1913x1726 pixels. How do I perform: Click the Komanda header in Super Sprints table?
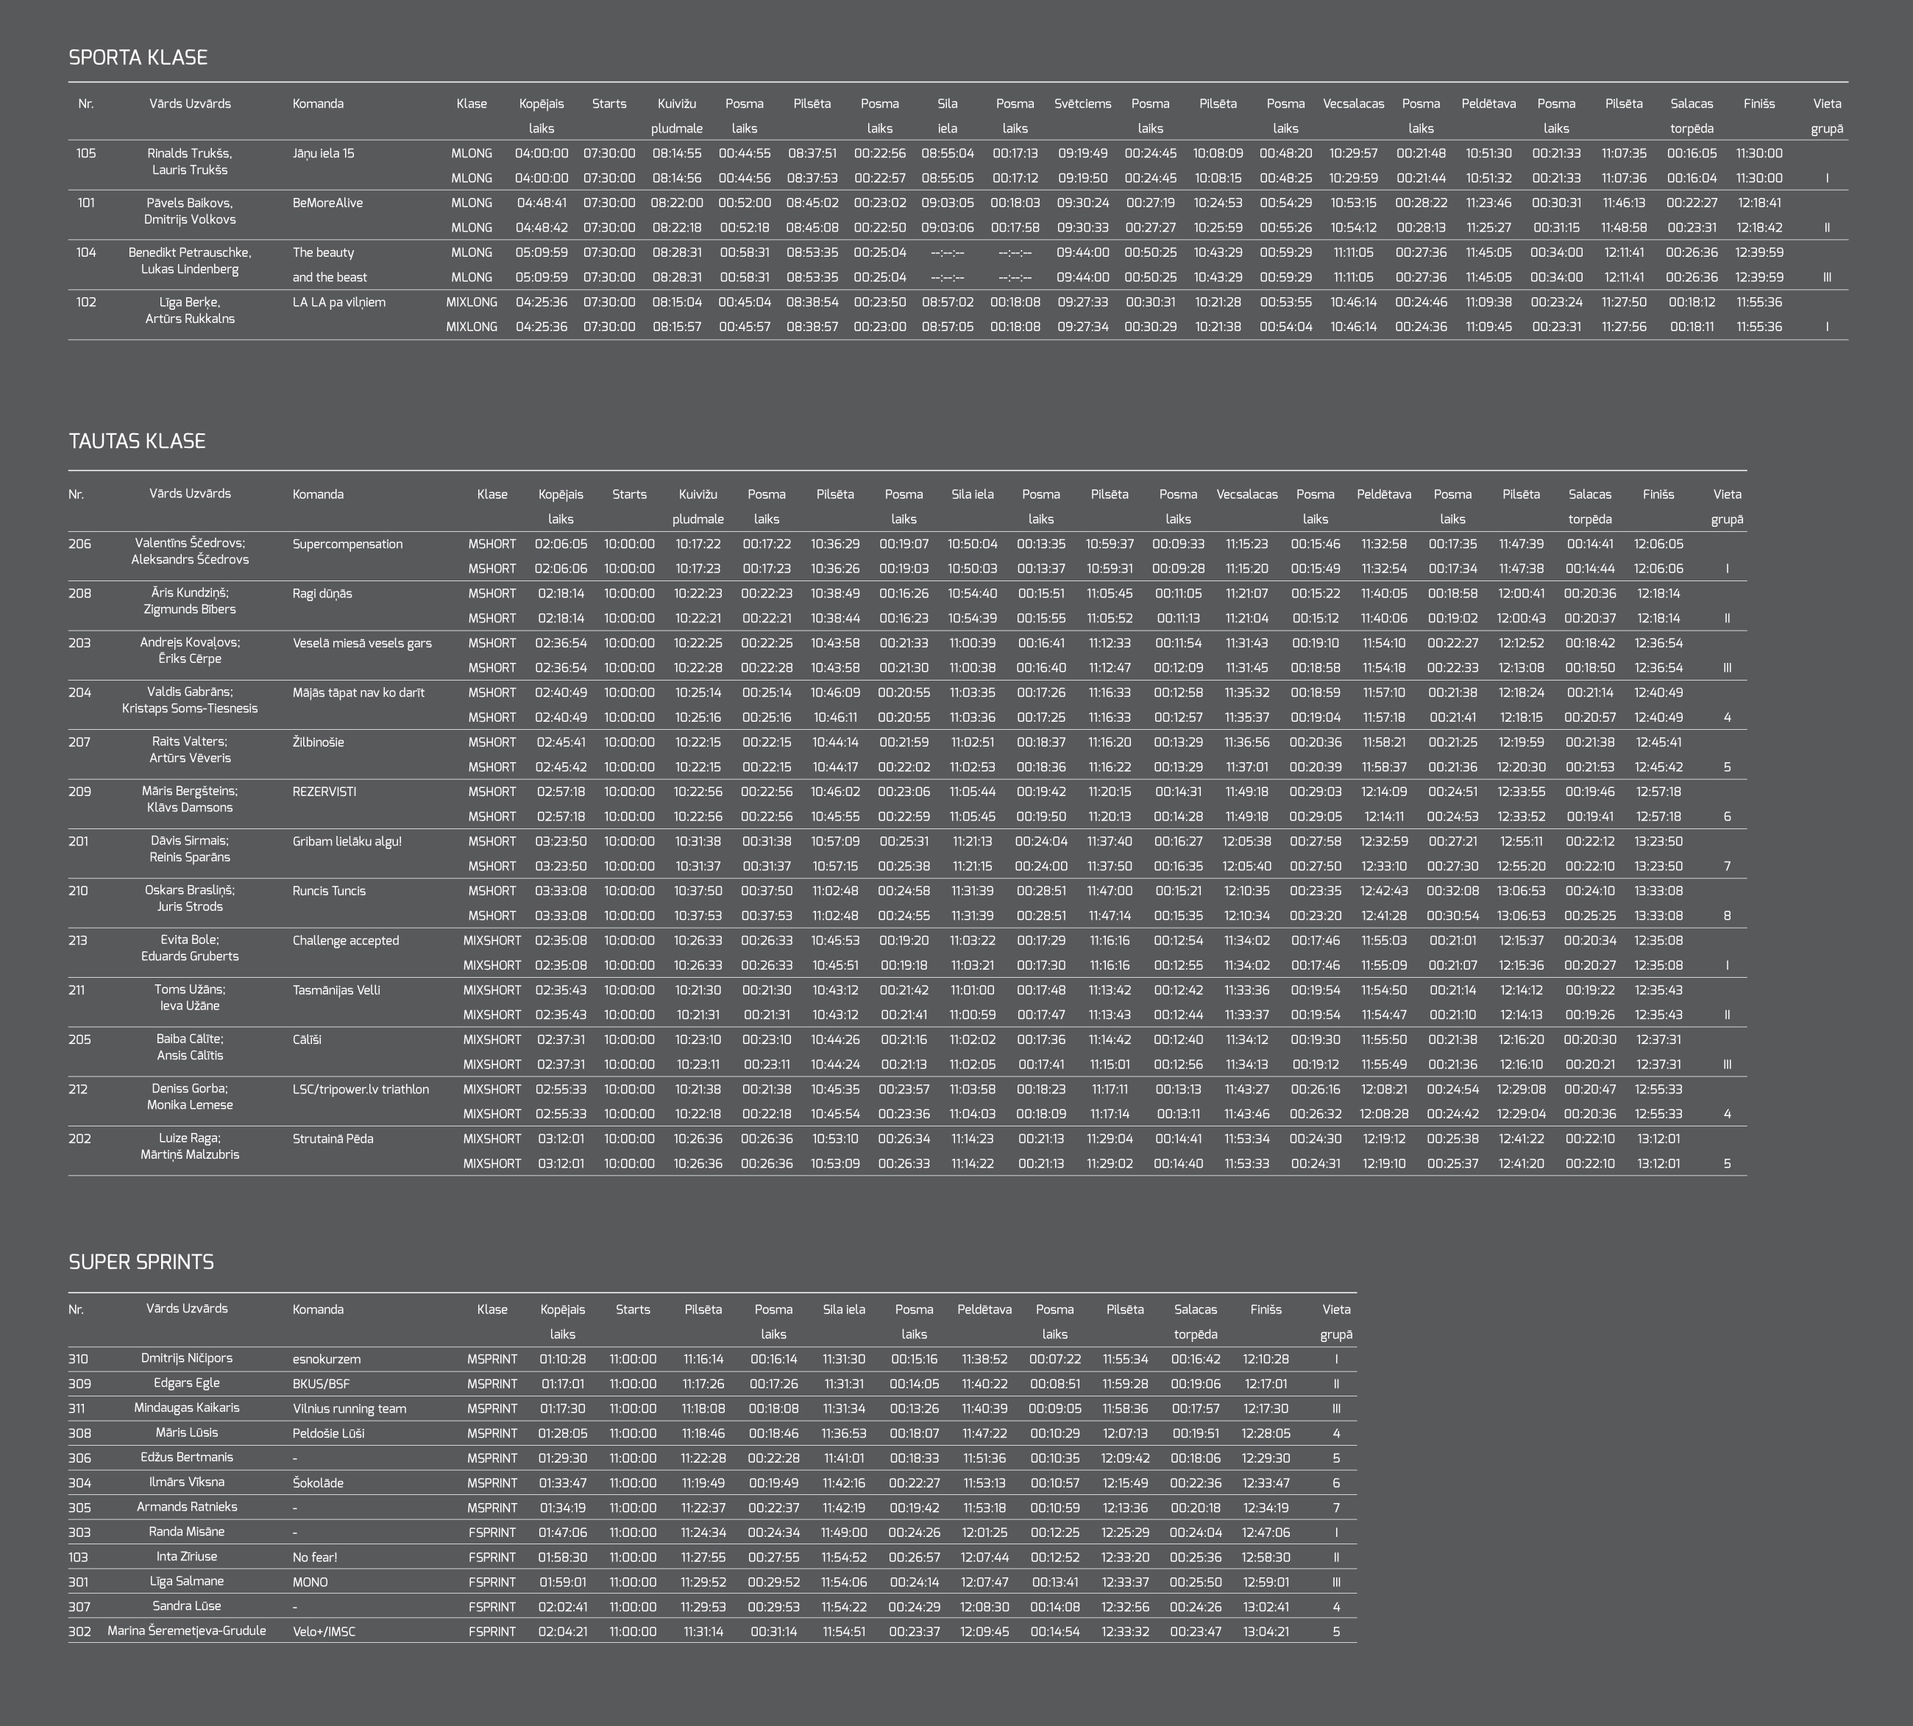(318, 1310)
